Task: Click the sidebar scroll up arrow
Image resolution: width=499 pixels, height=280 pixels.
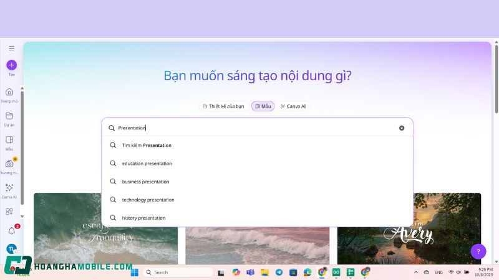Action: 22,88
